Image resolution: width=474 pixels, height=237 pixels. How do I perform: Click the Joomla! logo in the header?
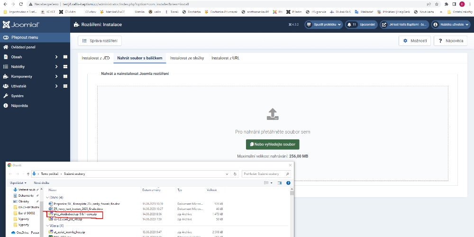pyautogui.click(x=21, y=24)
